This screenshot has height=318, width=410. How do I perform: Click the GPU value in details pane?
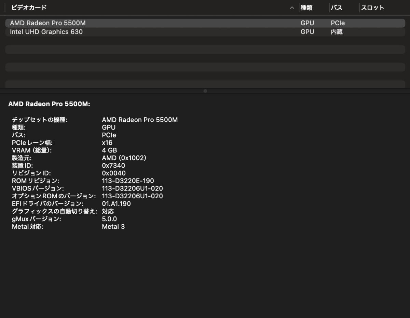point(109,127)
